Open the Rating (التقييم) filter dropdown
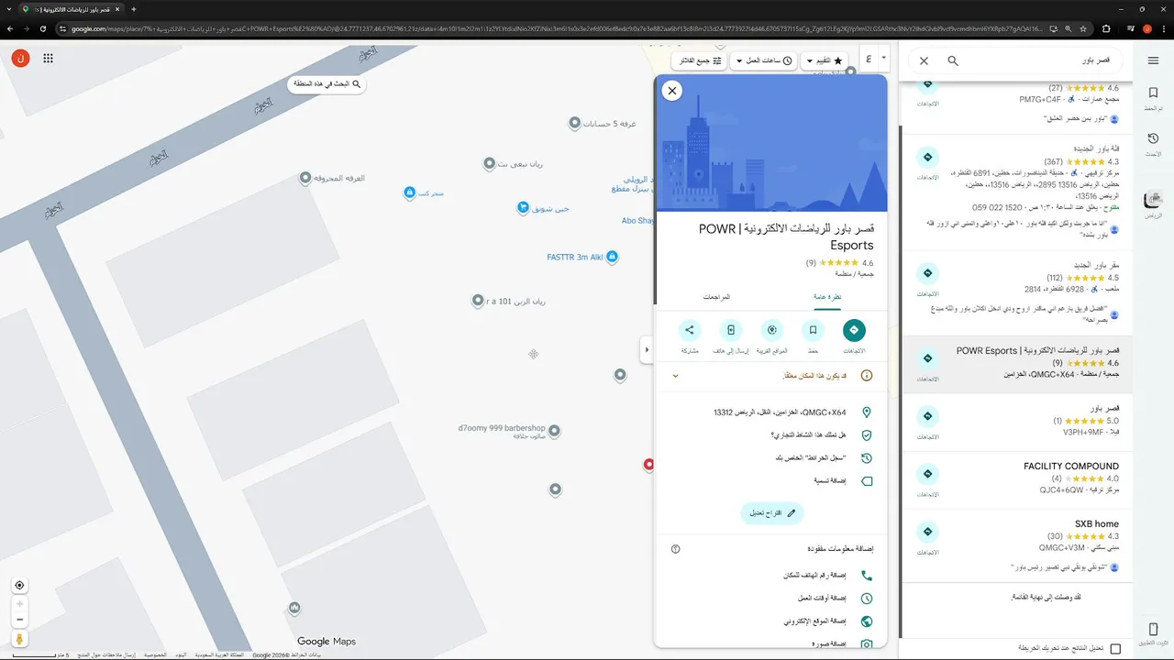 [x=825, y=60]
